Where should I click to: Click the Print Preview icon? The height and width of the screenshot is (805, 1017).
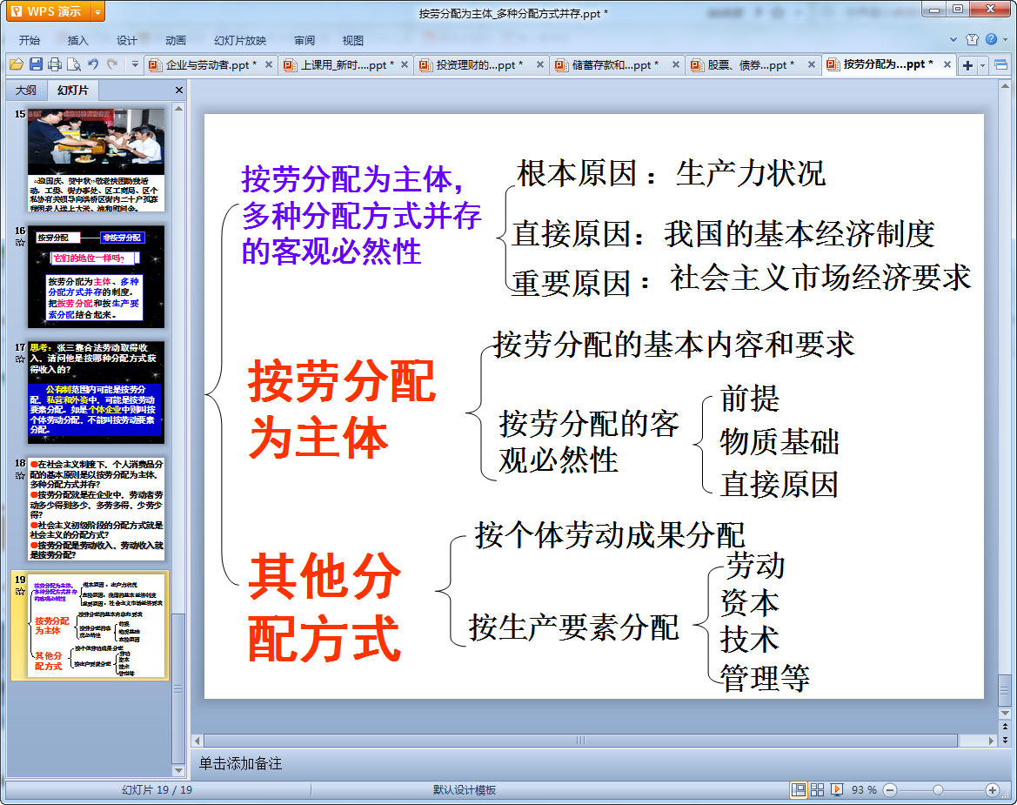pyautogui.click(x=74, y=64)
